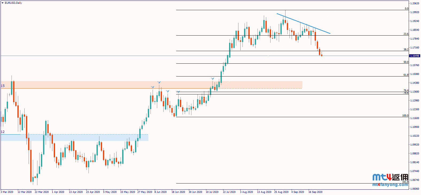Open the mt4fanyong.com link

click(390, 185)
